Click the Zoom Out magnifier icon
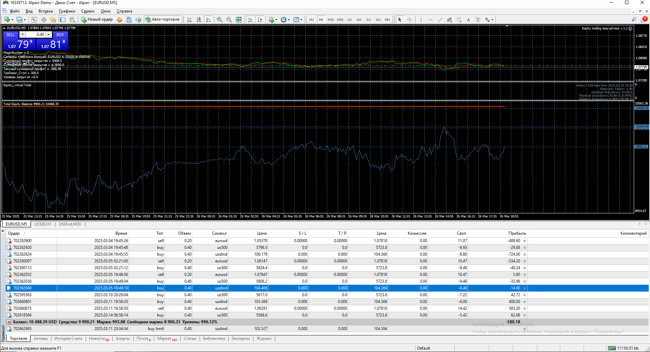Image resolution: width=650 pixels, height=352 pixels. tap(229, 20)
